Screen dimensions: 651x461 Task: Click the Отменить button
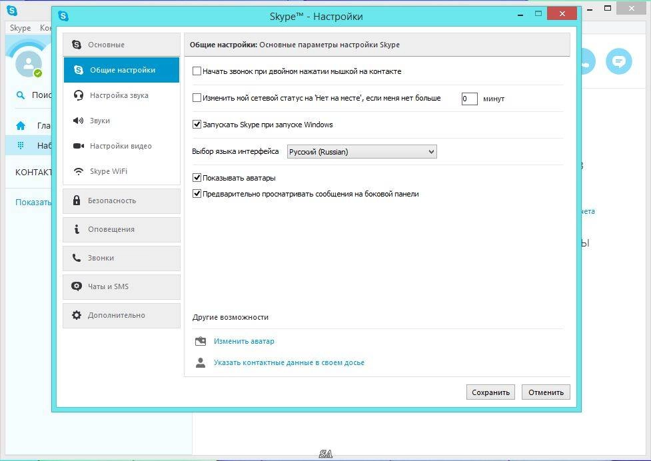(x=546, y=392)
